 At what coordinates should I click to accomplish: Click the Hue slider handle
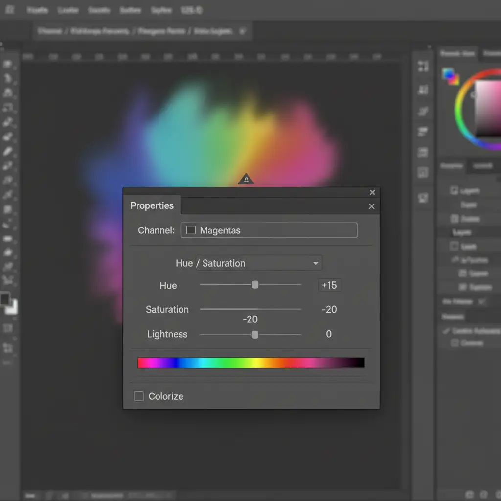tap(255, 285)
